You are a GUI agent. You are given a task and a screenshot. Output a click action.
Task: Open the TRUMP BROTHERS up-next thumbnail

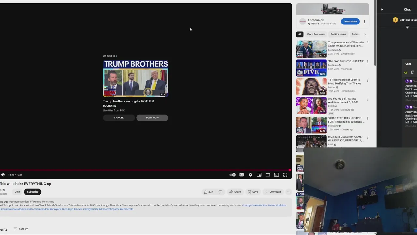pyautogui.click(x=136, y=78)
